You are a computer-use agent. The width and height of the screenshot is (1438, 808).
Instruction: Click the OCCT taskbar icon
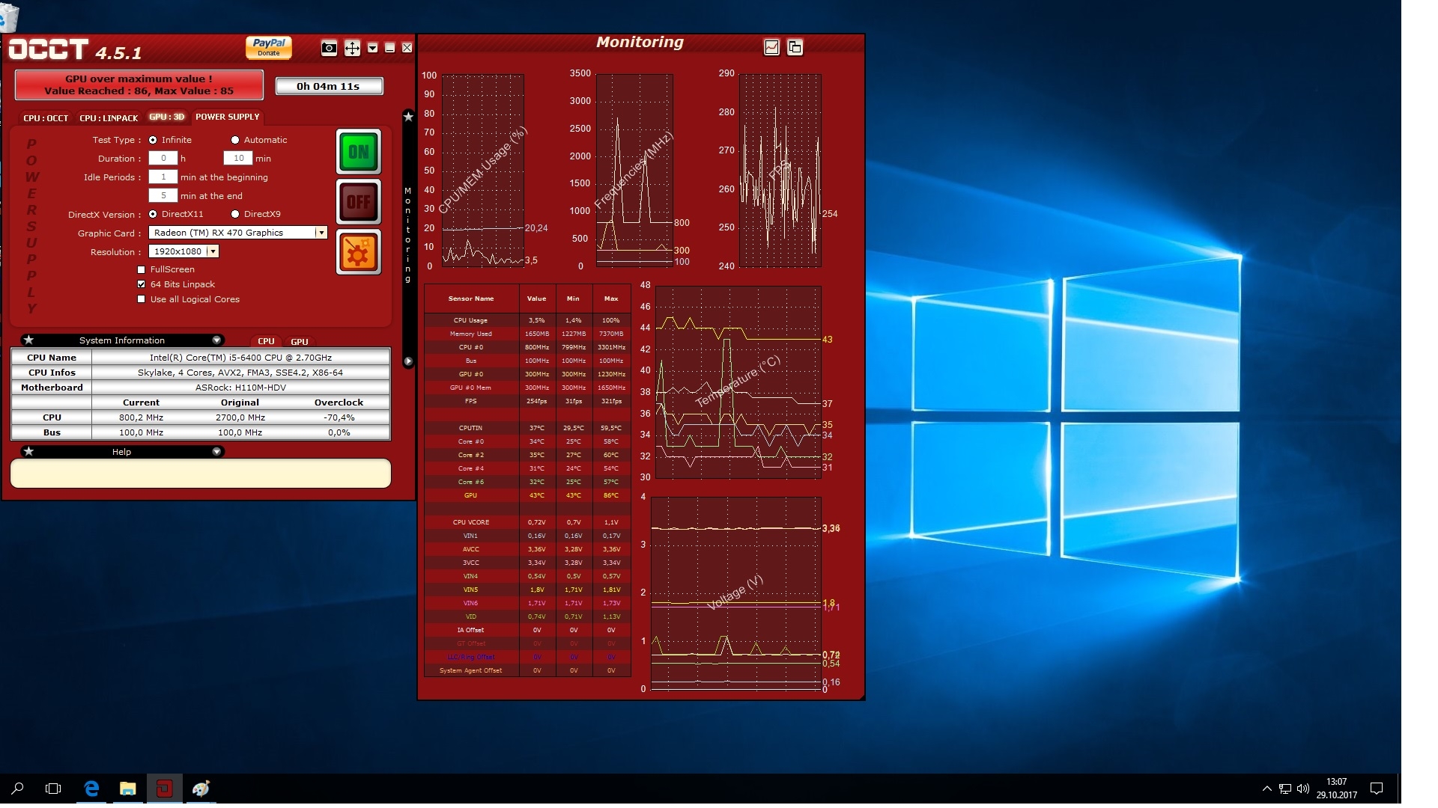pyautogui.click(x=165, y=789)
